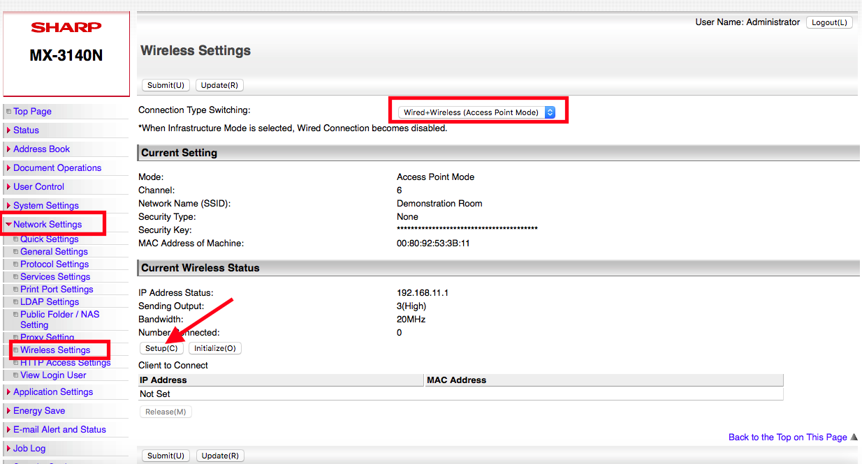Viewport: 862px width, 464px height.
Task: Expand the Energy Save arrow
Action: (x=8, y=411)
